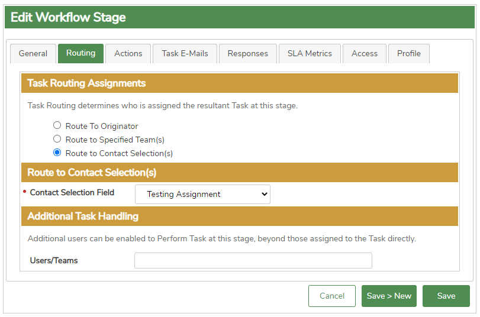Screen dimensions: 480x317
Task: Click the Edit Workflow Stage title bar
Action: tap(240, 17)
